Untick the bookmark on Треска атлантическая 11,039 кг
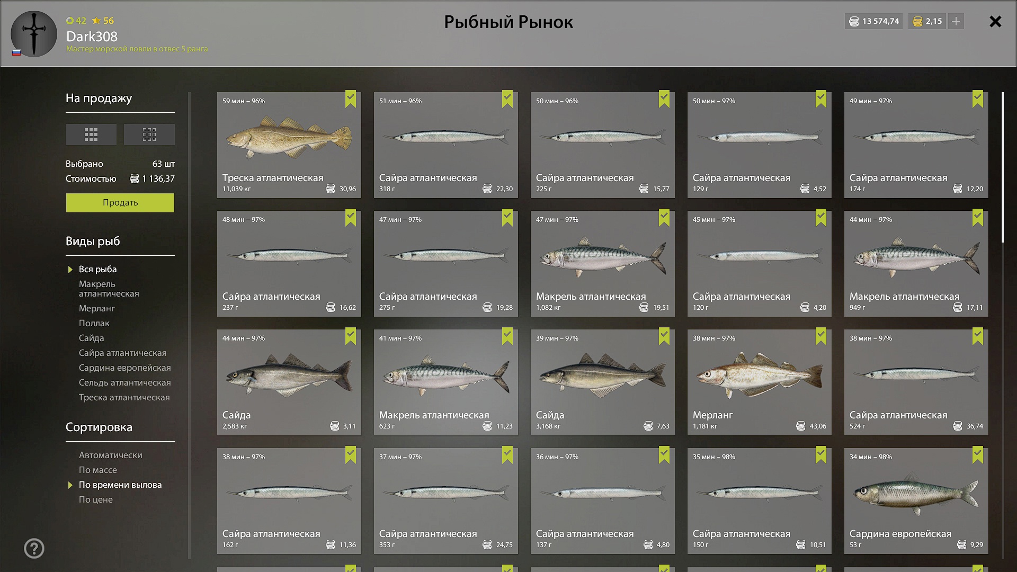Screen dimensions: 1017x572 coord(351,99)
